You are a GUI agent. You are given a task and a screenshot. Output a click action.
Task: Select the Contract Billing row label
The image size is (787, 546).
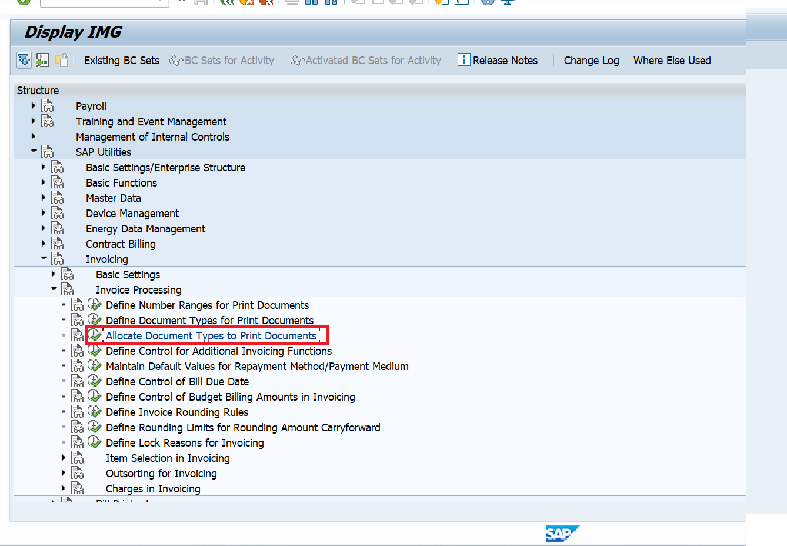click(121, 244)
